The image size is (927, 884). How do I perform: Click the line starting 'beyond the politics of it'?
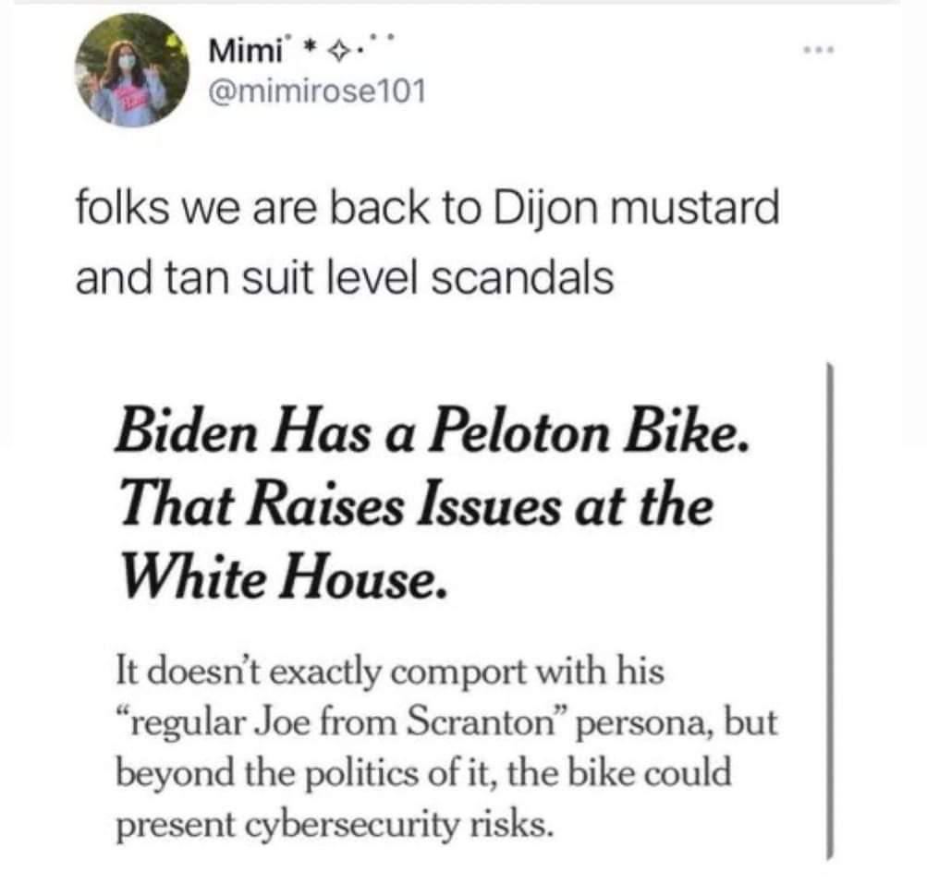pyautogui.click(x=422, y=771)
